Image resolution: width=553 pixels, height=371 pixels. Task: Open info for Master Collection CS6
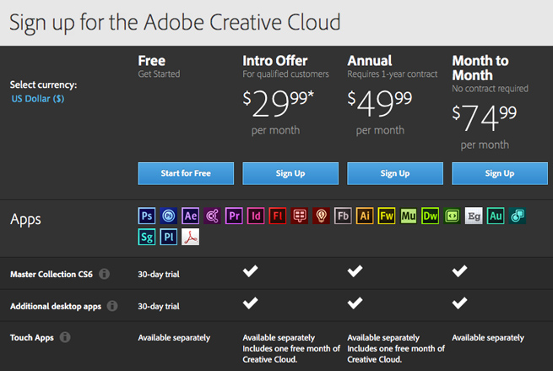[104, 274]
